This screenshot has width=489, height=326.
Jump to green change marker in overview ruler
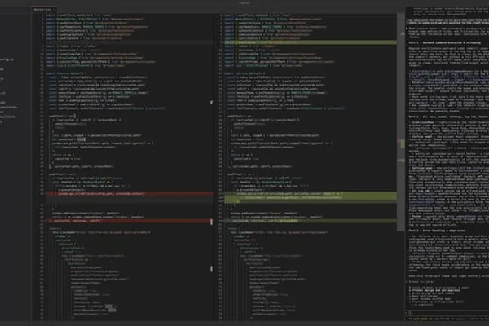(403, 143)
